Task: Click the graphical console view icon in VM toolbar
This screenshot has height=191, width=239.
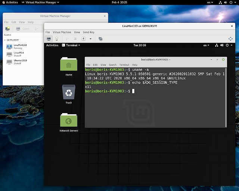Action: tap(49, 39)
